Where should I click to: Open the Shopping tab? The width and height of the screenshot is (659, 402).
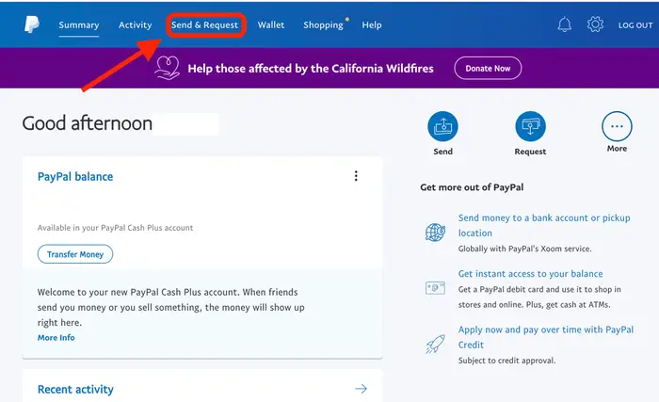click(323, 24)
